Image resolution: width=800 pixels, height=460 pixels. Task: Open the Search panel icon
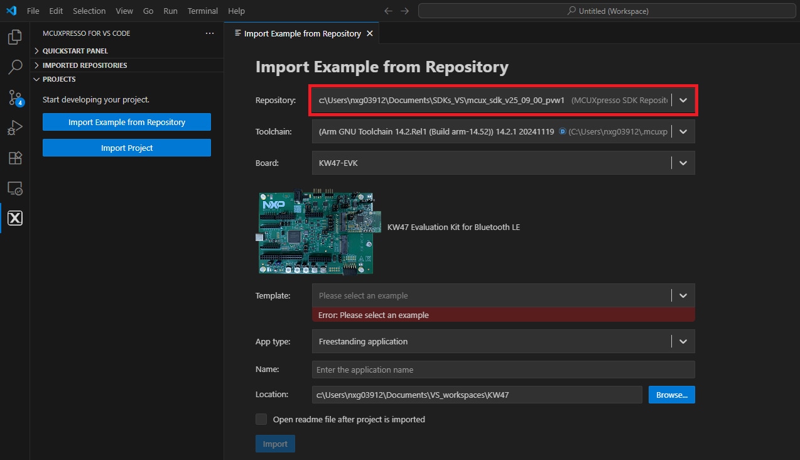click(x=14, y=67)
